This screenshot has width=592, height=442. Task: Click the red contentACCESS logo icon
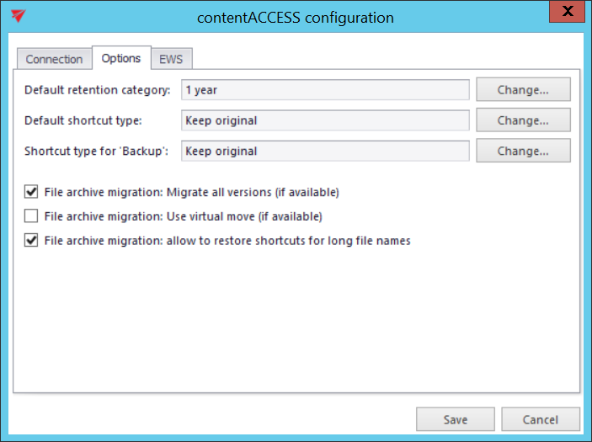(x=18, y=17)
